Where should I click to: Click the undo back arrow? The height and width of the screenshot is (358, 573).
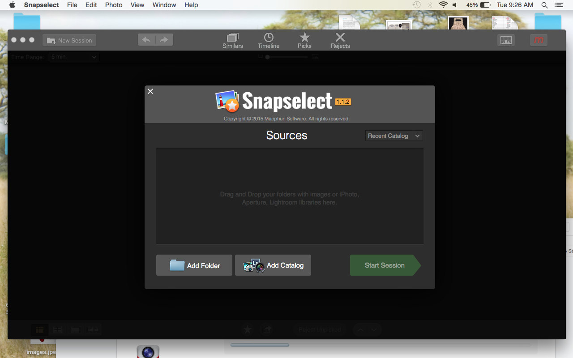pyautogui.click(x=146, y=40)
